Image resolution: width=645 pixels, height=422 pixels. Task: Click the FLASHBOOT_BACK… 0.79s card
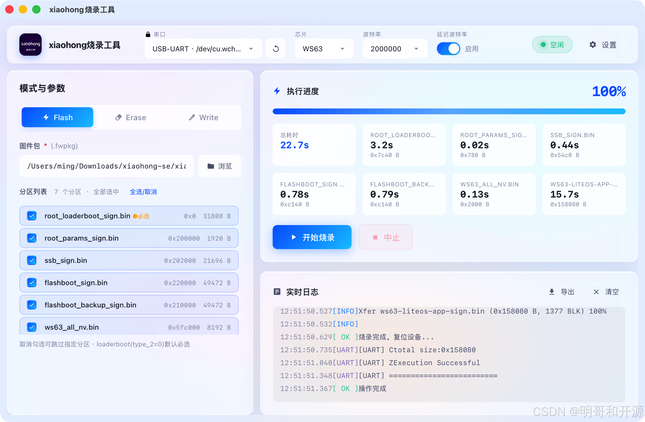[x=404, y=194]
